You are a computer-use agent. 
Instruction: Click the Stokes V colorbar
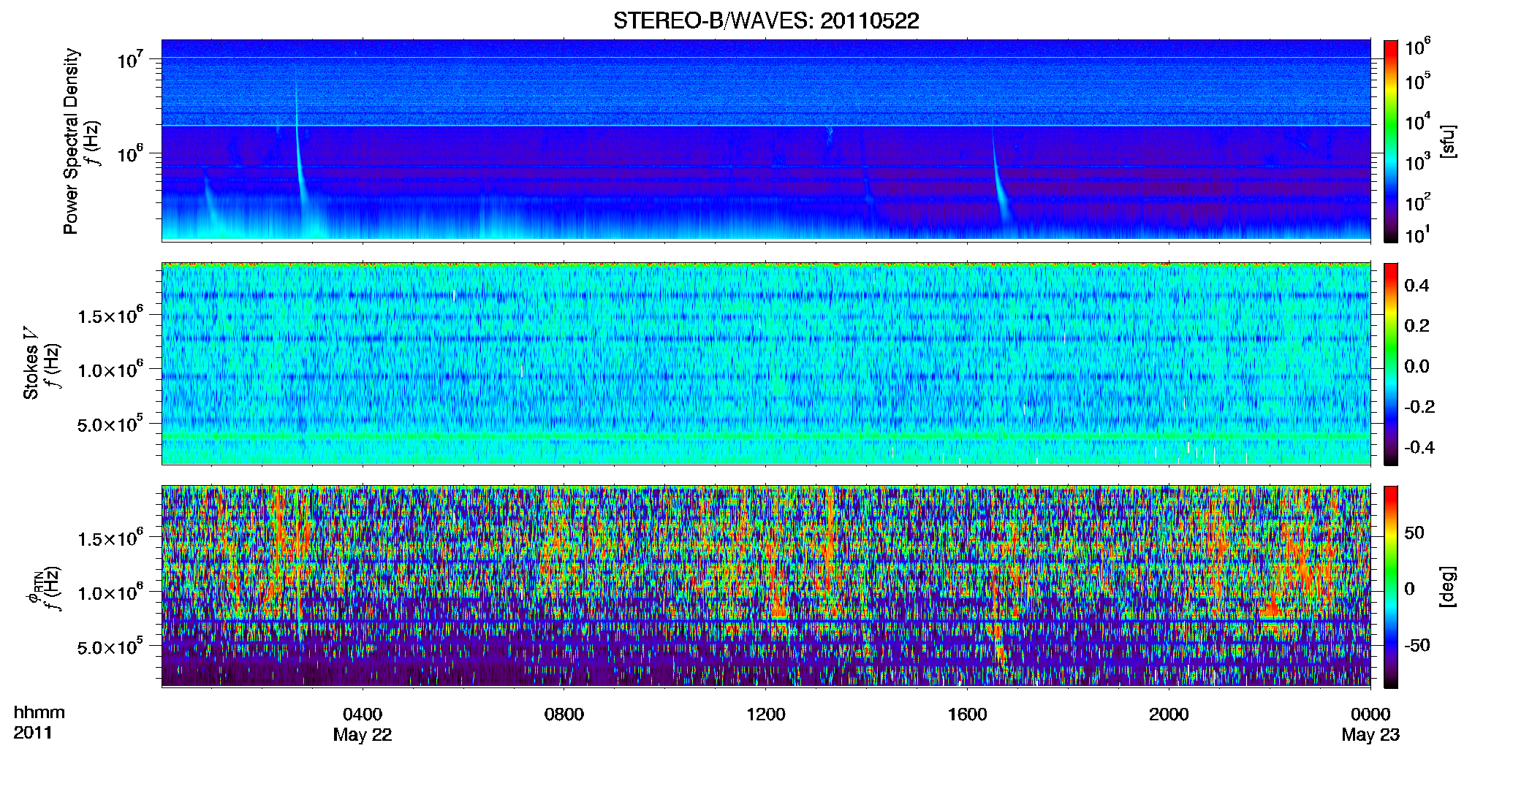(1391, 364)
